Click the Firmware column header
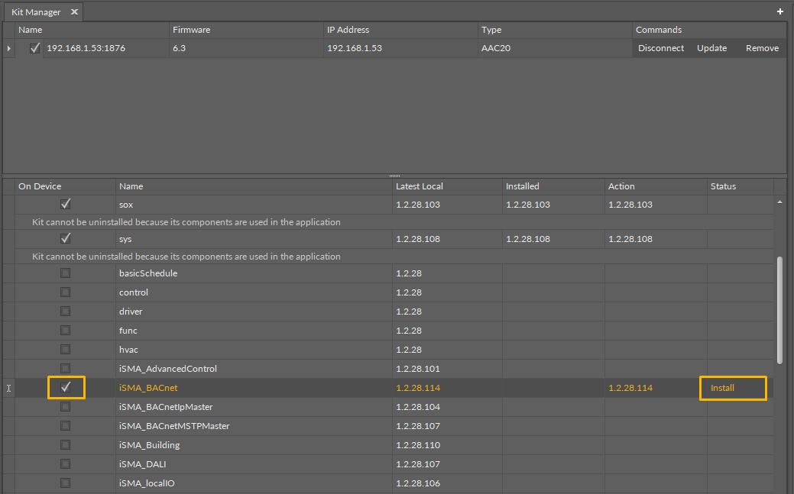Screen dimensions: 794x494 pos(191,30)
